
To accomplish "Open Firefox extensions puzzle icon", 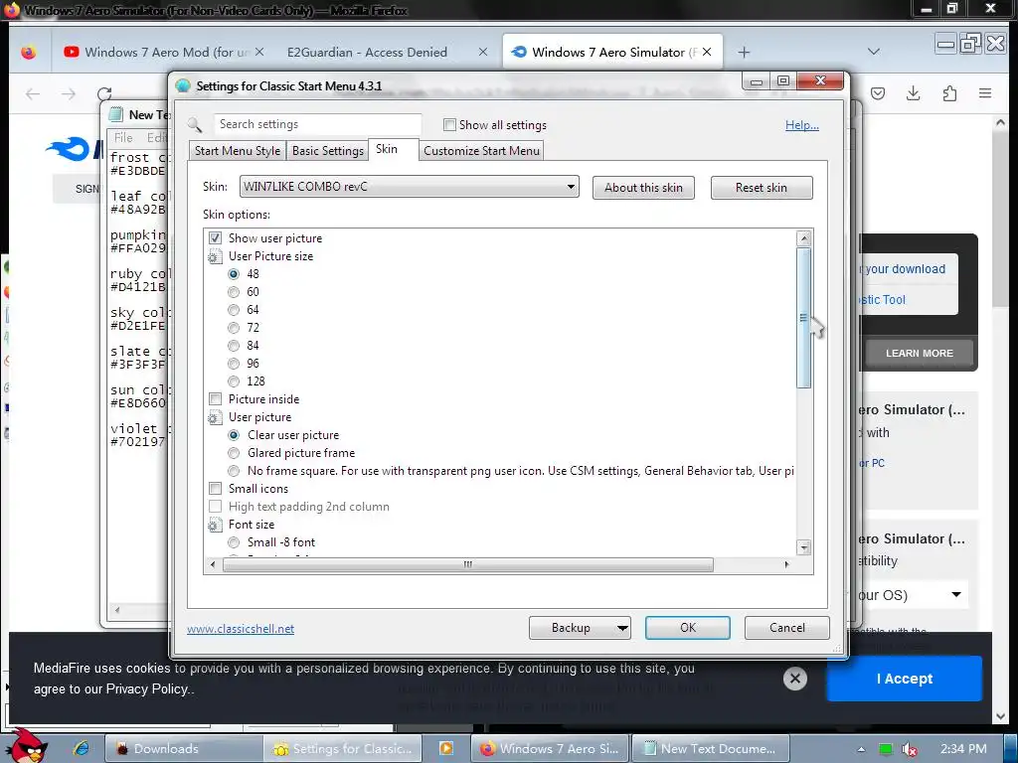I will coord(949,93).
